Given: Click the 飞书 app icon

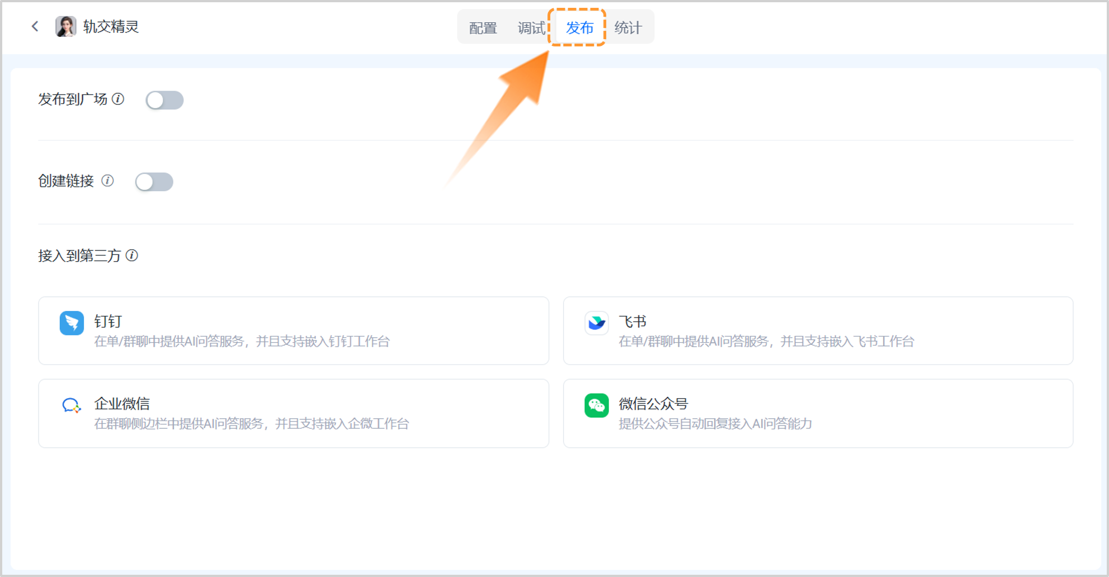Looking at the screenshot, I should tap(596, 323).
